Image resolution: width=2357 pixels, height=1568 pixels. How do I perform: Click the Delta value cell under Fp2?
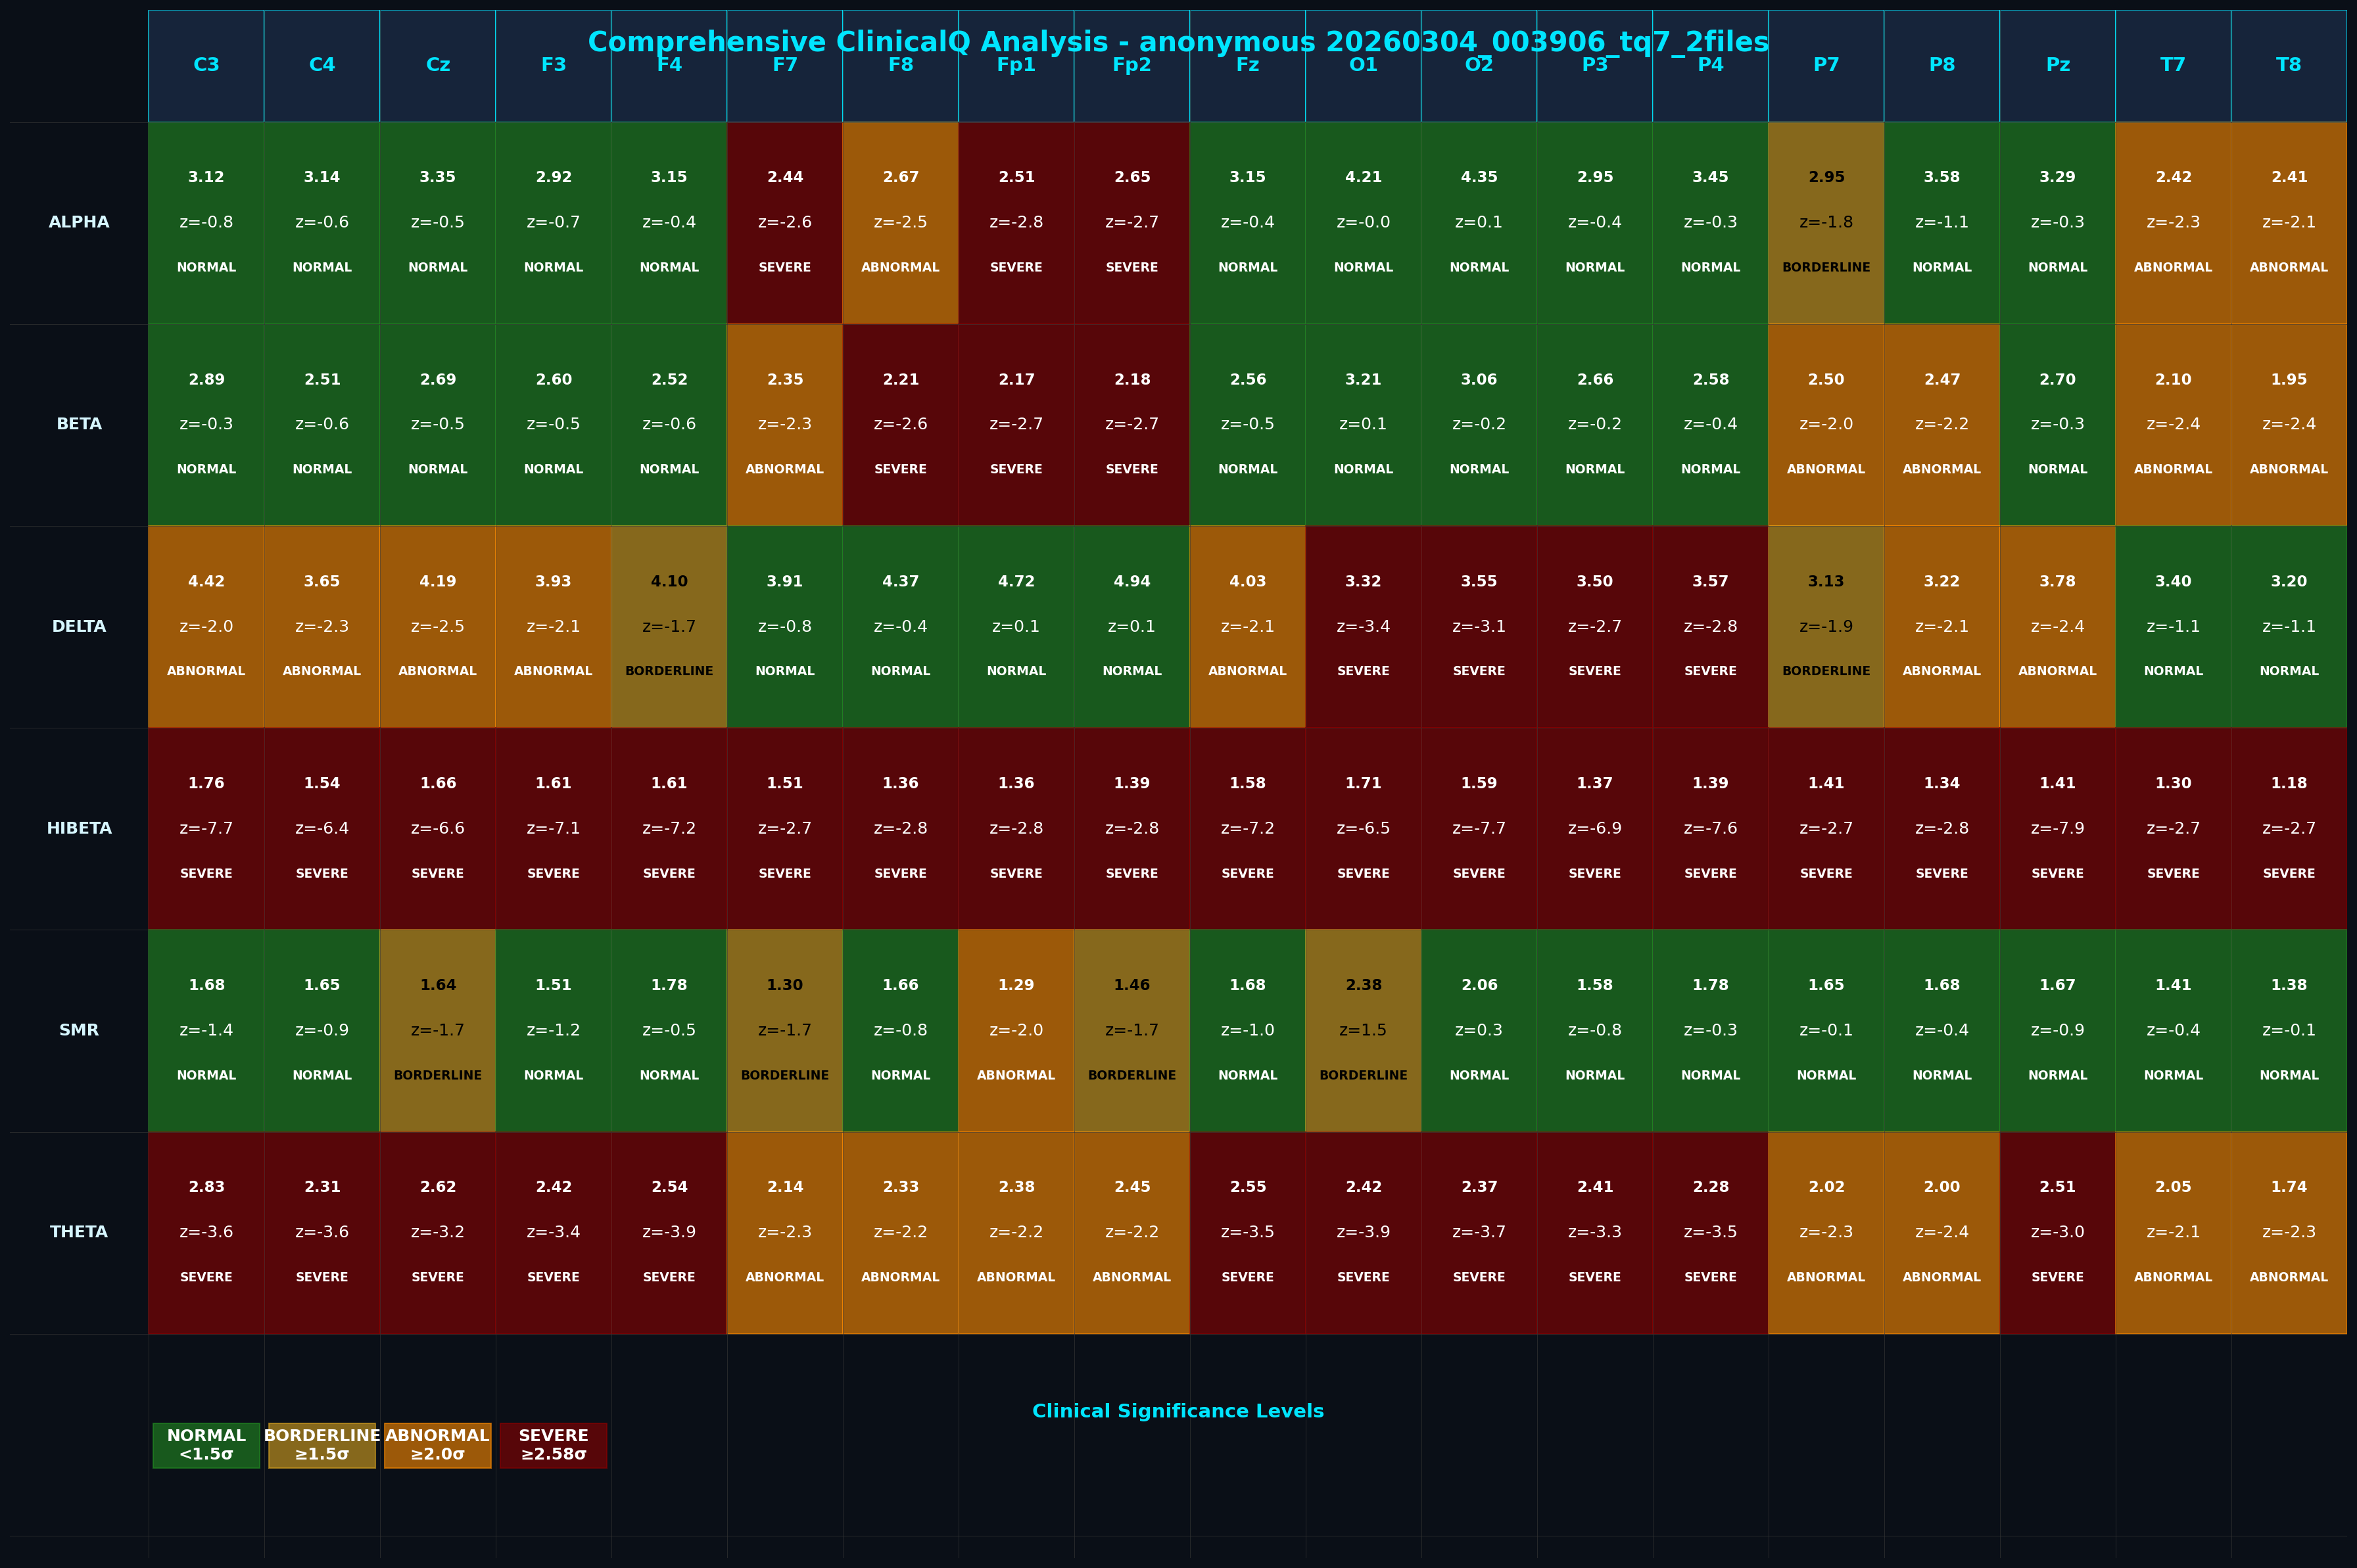1131,626
